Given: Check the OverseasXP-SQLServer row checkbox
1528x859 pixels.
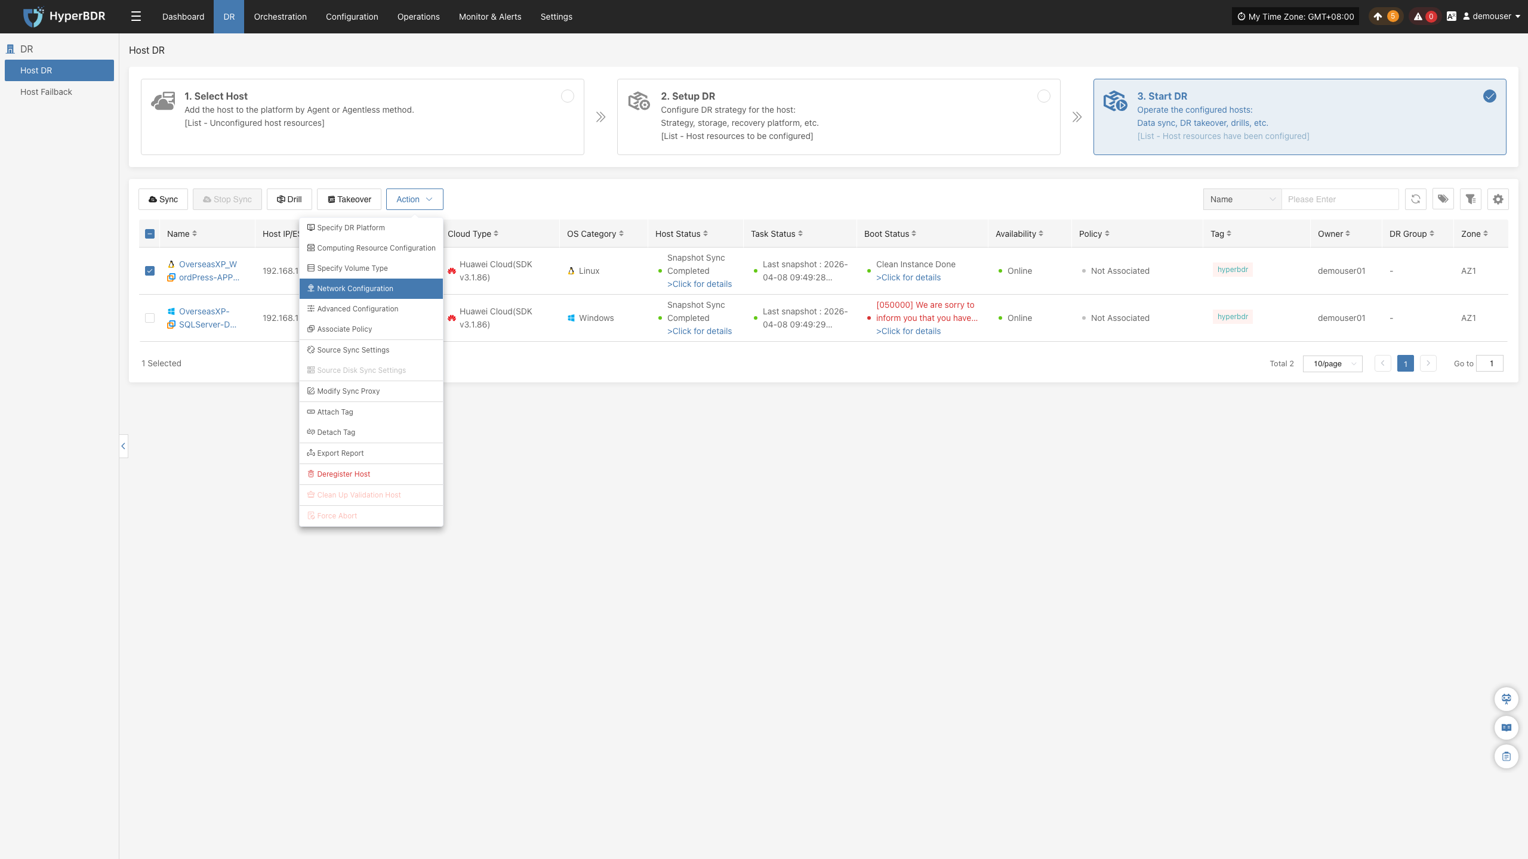Looking at the screenshot, I should [x=150, y=318].
